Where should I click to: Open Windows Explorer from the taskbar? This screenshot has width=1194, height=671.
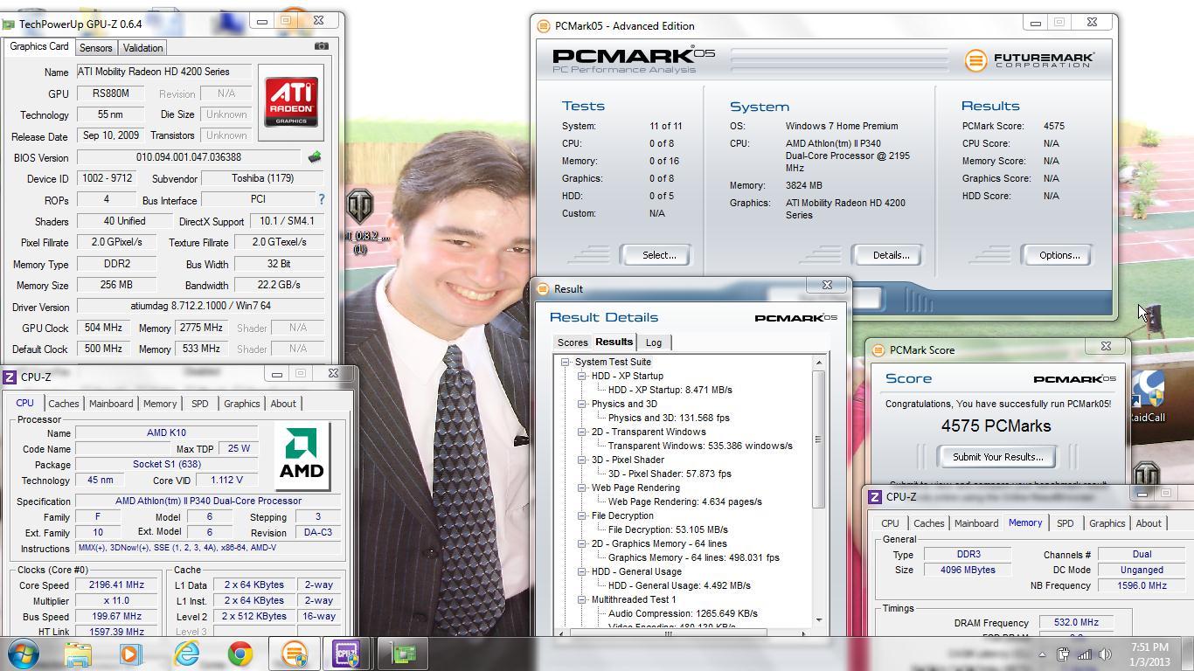77,654
